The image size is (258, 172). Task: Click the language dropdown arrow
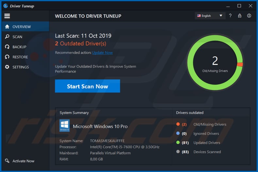[x=221, y=16]
